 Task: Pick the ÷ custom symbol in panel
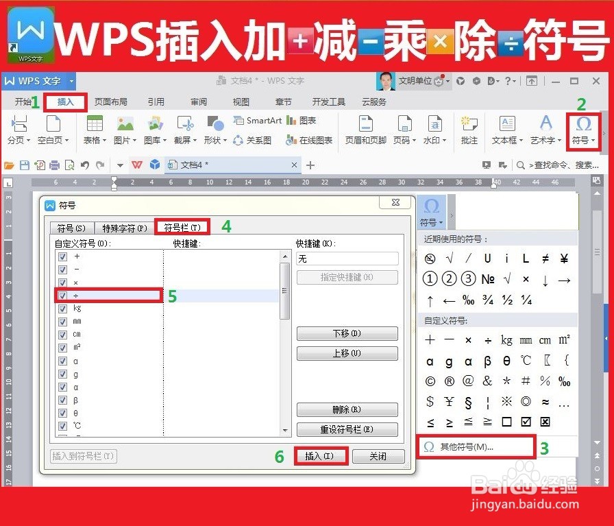pyautogui.click(x=488, y=341)
